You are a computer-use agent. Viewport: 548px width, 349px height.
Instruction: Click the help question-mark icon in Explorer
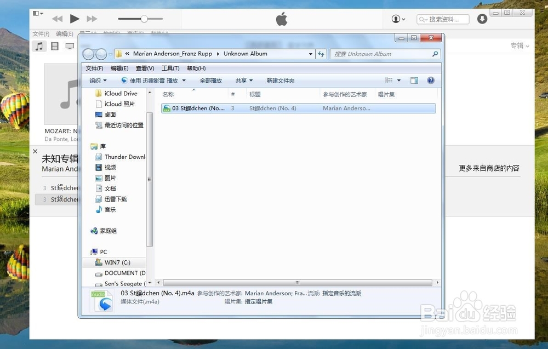tap(431, 80)
